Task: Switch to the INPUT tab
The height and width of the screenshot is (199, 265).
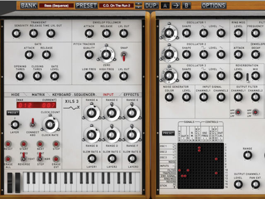Action: tap(108, 95)
